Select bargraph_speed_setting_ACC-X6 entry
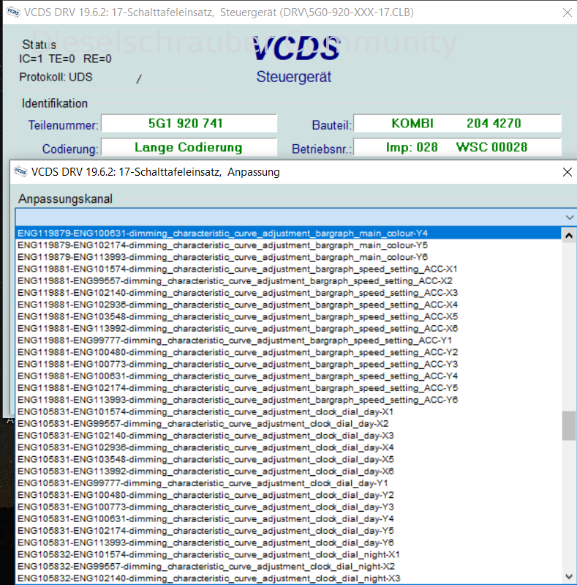The width and height of the screenshot is (577, 585). (288, 329)
